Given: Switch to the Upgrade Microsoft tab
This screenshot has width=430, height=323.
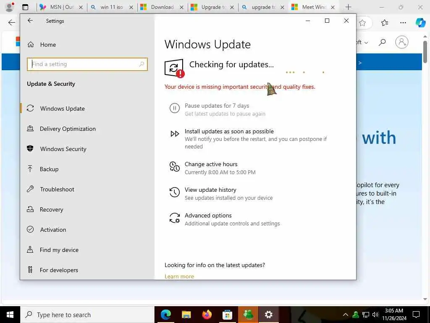Looking at the screenshot, I should coord(212,7).
